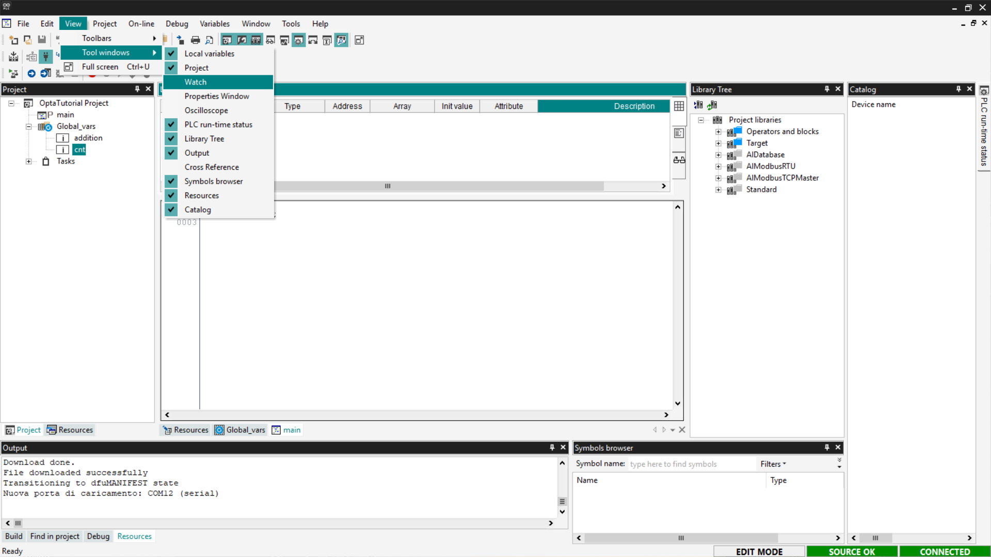Click the Symbol name search field
This screenshot has width=991, height=557.
coord(691,464)
